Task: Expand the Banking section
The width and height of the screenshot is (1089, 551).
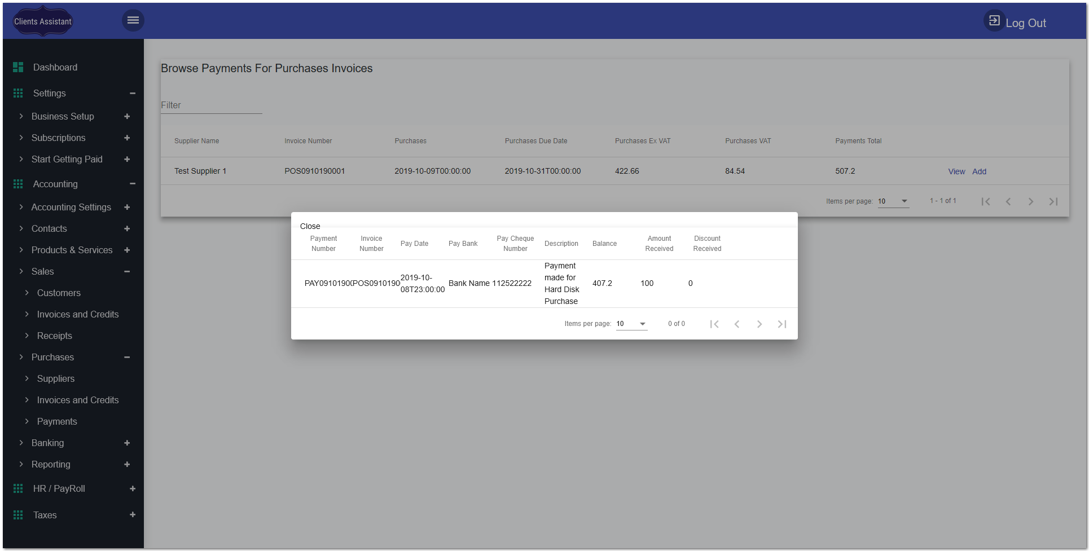Action: 127,443
